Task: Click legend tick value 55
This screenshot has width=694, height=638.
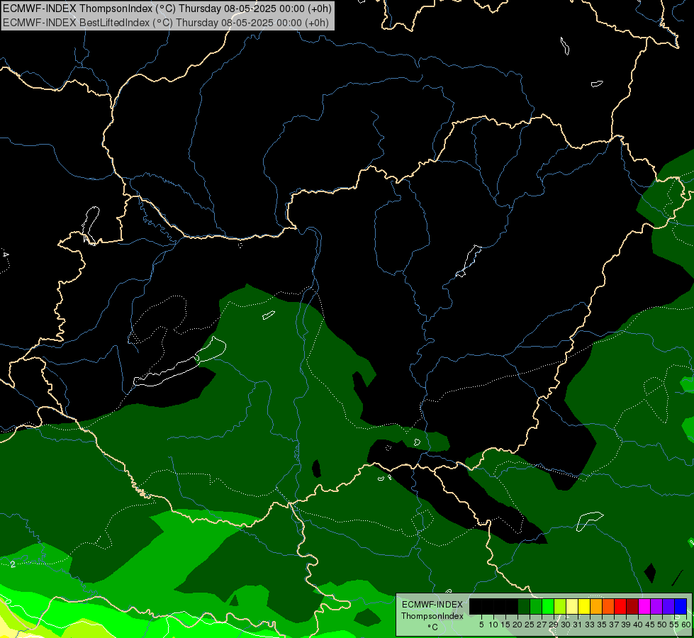Action: 674,625
